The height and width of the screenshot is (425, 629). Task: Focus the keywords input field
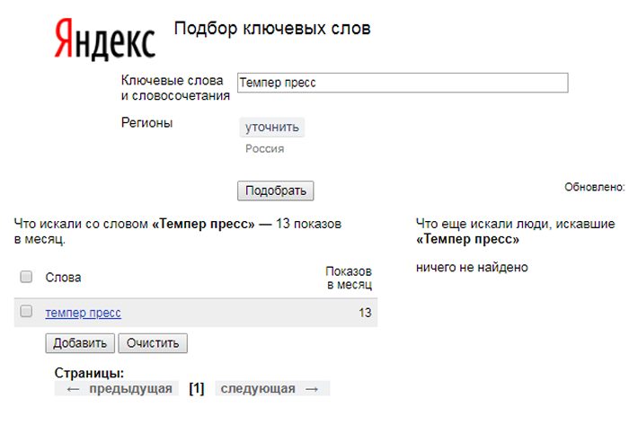click(403, 83)
